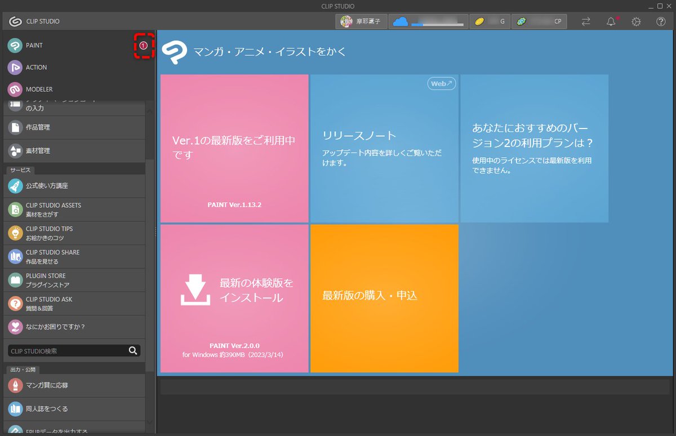The height and width of the screenshot is (436, 676).
Task: Click the book icon for 同人誌をつくる
Action: pyautogui.click(x=15, y=409)
